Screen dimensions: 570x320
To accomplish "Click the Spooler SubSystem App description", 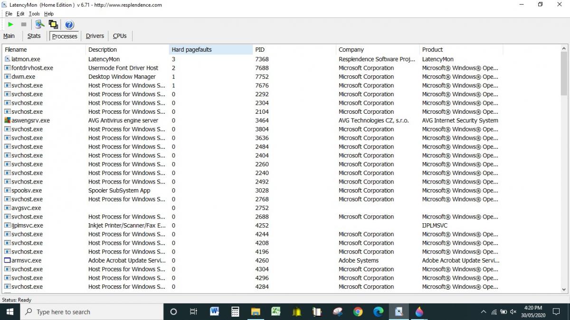I will click(119, 191).
